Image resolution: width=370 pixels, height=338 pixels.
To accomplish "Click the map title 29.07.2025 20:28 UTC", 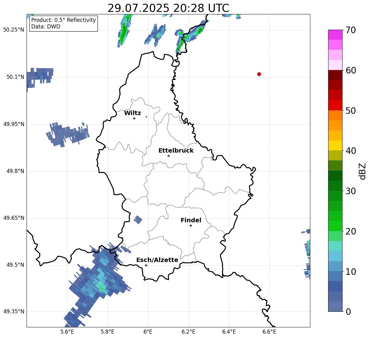I will point(168,8).
